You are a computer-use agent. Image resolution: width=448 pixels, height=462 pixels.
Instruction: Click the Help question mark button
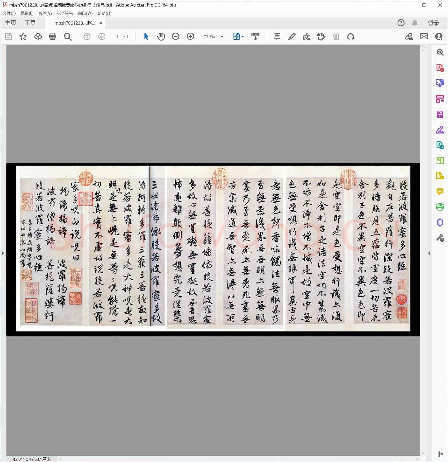coord(401,23)
